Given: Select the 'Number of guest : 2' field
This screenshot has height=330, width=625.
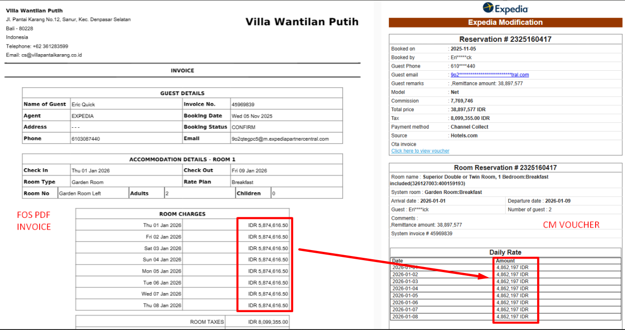Looking at the screenshot, I should pyautogui.click(x=530, y=210).
